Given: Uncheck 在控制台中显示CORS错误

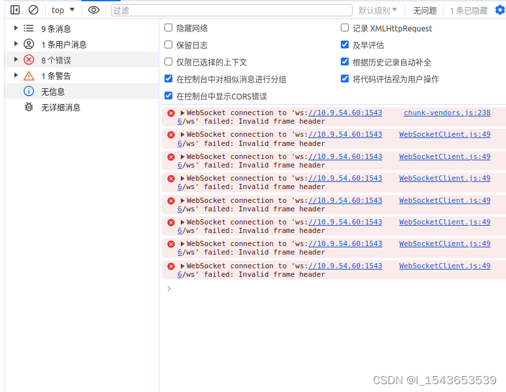Looking at the screenshot, I should [x=168, y=96].
